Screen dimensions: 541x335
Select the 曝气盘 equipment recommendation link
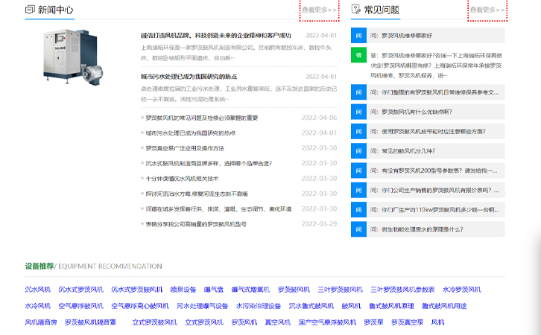pyautogui.click(x=214, y=290)
